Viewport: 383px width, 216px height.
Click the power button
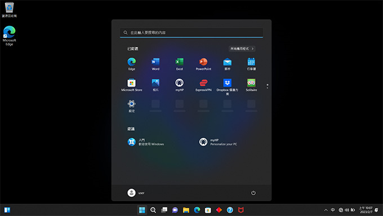(x=253, y=193)
